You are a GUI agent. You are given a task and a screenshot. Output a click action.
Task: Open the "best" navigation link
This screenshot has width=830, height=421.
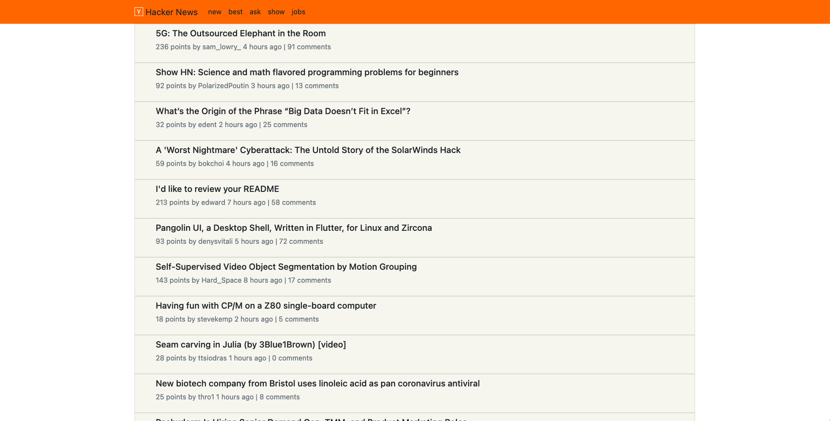(x=235, y=12)
